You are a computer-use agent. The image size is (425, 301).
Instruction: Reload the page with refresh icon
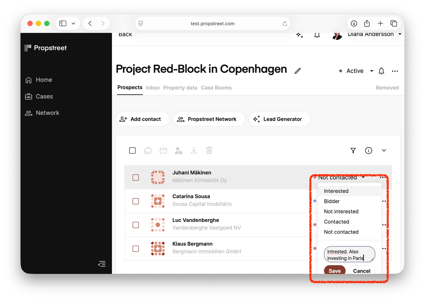tap(285, 23)
